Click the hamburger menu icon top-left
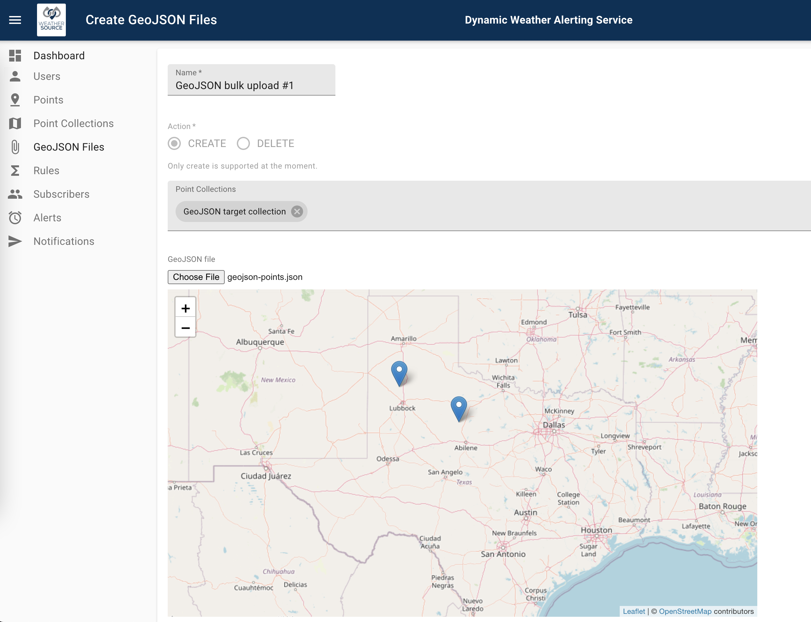 click(16, 20)
